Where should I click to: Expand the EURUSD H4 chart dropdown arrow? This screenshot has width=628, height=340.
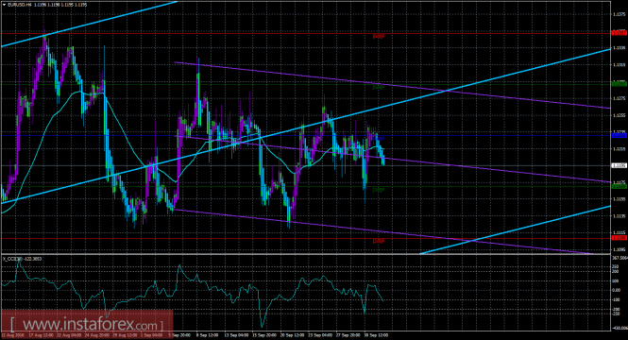point(4,5)
